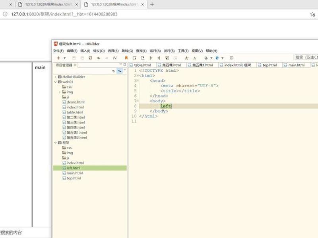
Task: Collapse the web01 project
Action: [55, 82]
